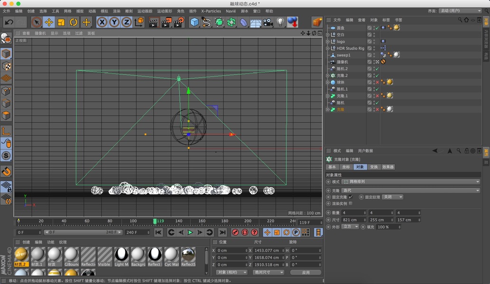Screen dimensions: 490x284
Task: Toggle the Z axis lock
Action: click(127, 22)
